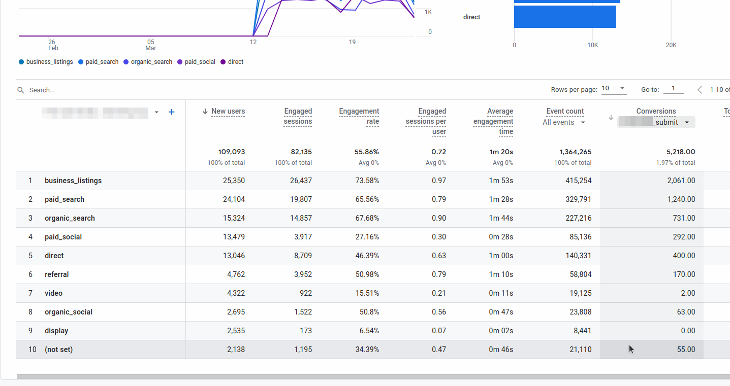Image resolution: width=730 pixels, height=386 pixels.
Task: Click the business_listings legend dot
Action: coord(21,62)
